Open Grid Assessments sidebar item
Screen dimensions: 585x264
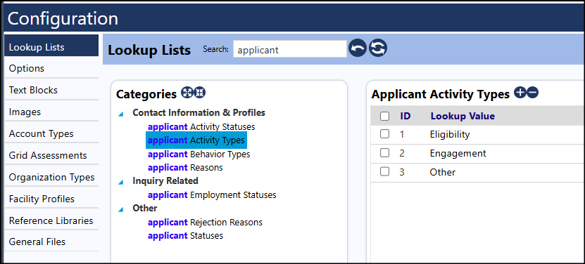pos(51,155)
